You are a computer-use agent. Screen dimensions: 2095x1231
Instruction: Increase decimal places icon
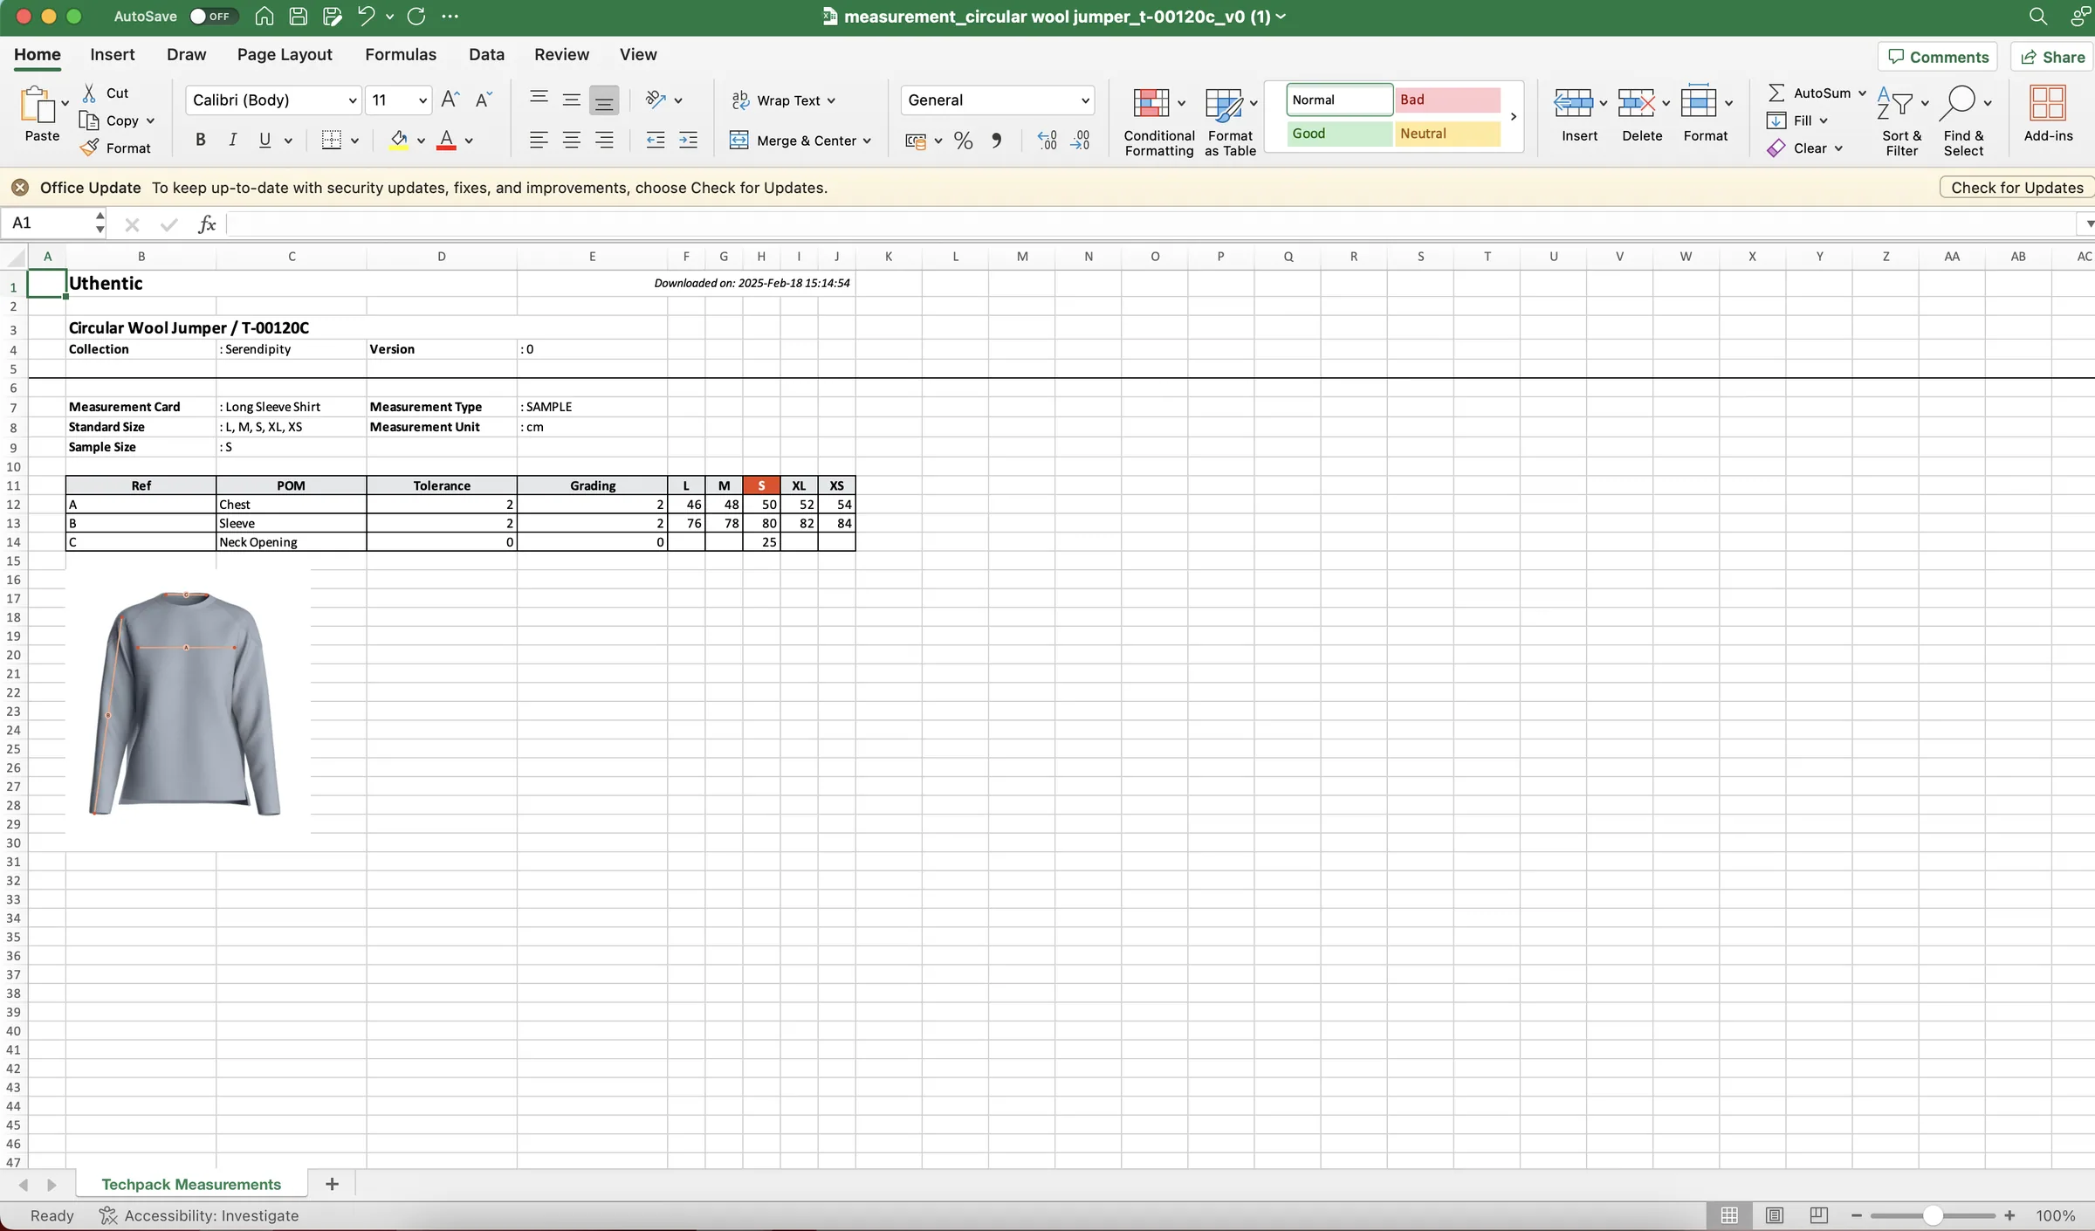[x=1047, y=141]
